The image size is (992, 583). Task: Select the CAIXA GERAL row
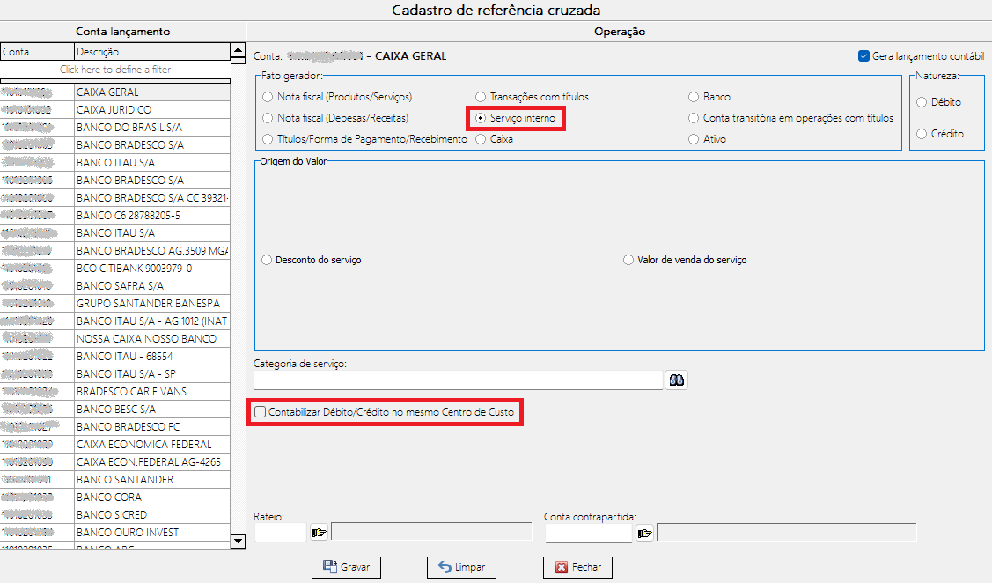click(x=115, y=92)
